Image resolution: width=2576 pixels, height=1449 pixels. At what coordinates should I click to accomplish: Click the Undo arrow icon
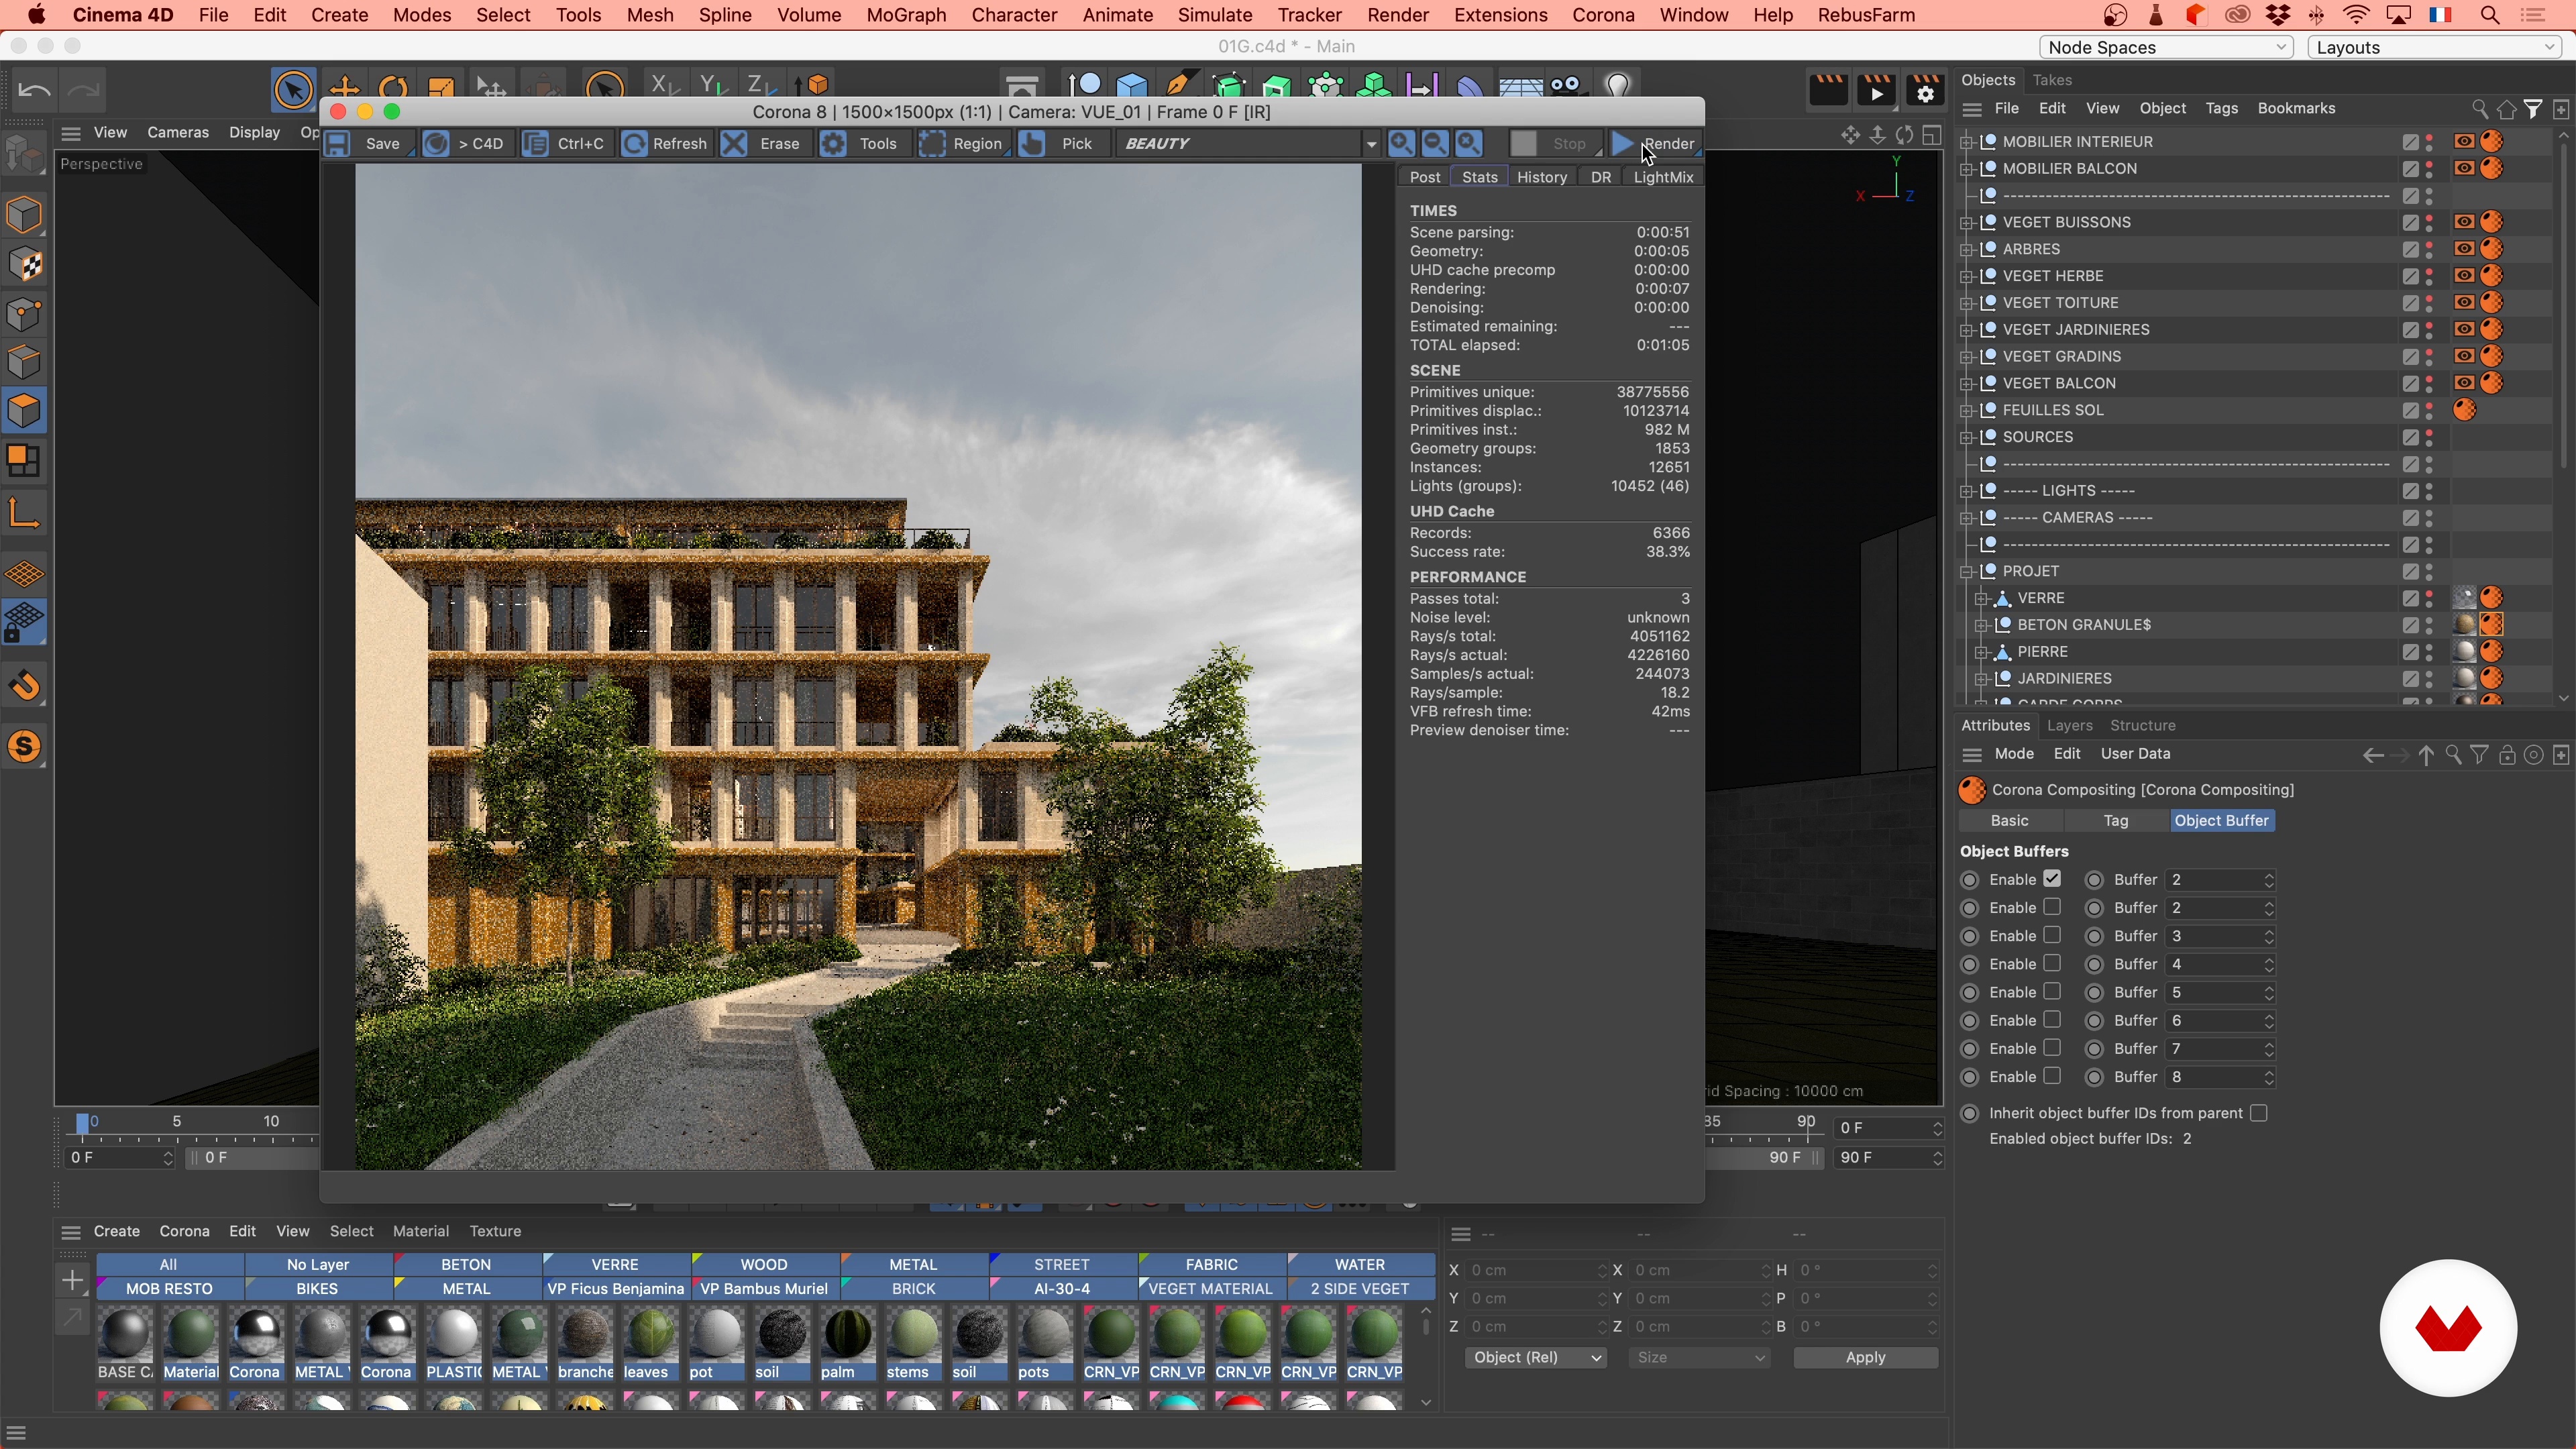(x=34, y=91)
